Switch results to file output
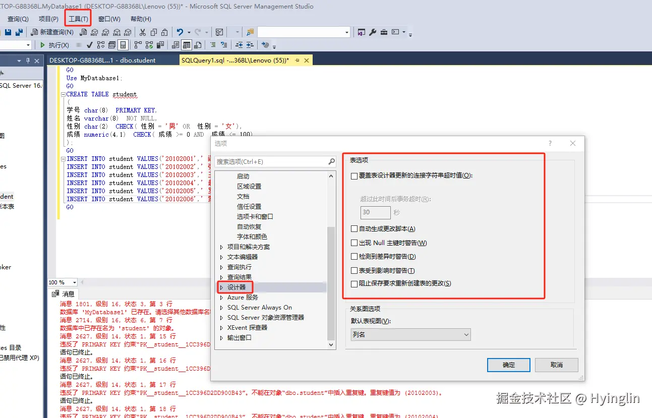 (198, 45)
